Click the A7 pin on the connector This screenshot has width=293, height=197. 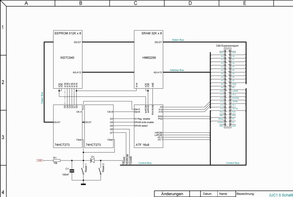coord(222,81)
